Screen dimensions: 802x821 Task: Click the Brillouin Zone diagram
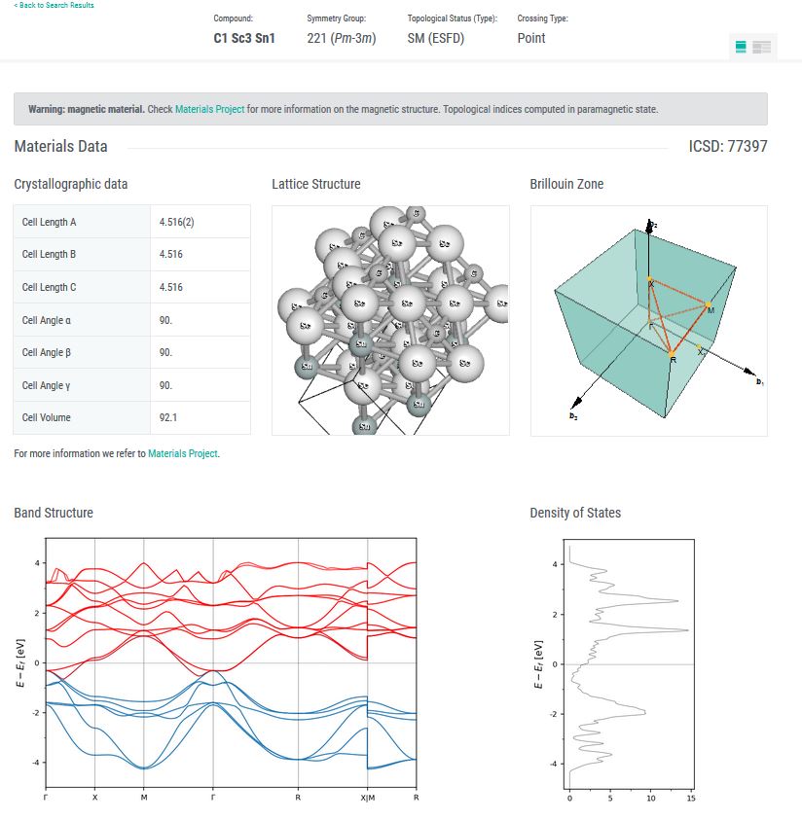tap(648, 320)
